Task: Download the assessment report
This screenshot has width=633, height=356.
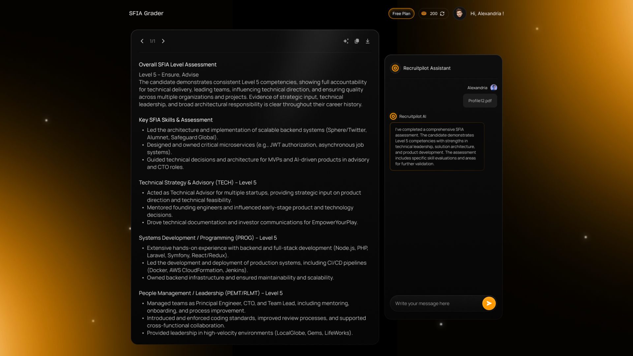Action: (368, 41)
